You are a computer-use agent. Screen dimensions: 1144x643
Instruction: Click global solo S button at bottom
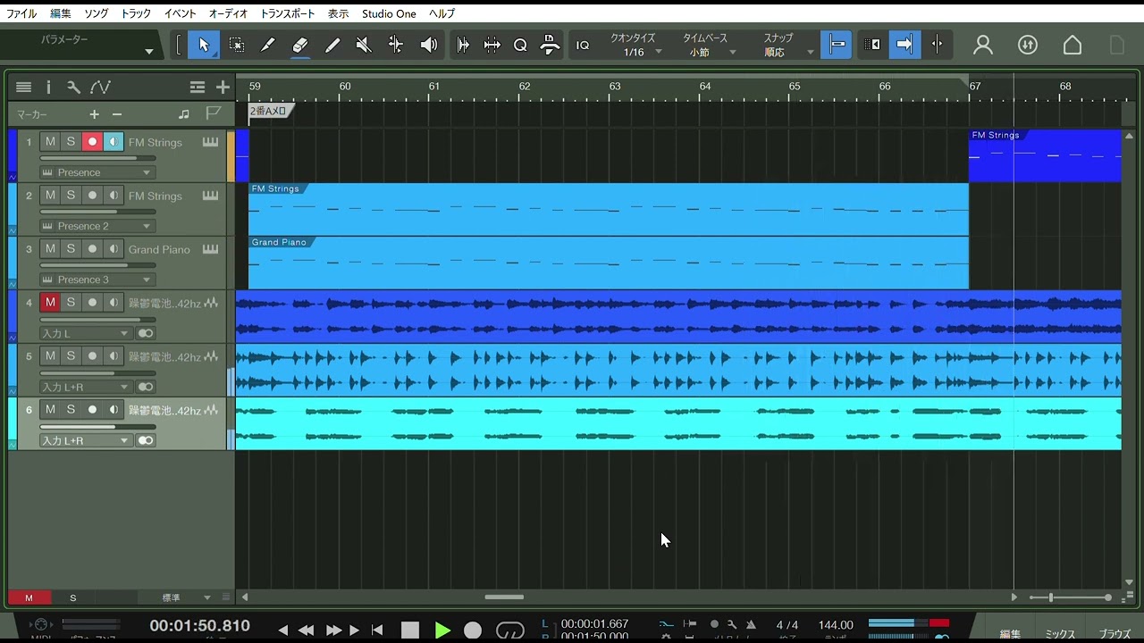(73, 597)
